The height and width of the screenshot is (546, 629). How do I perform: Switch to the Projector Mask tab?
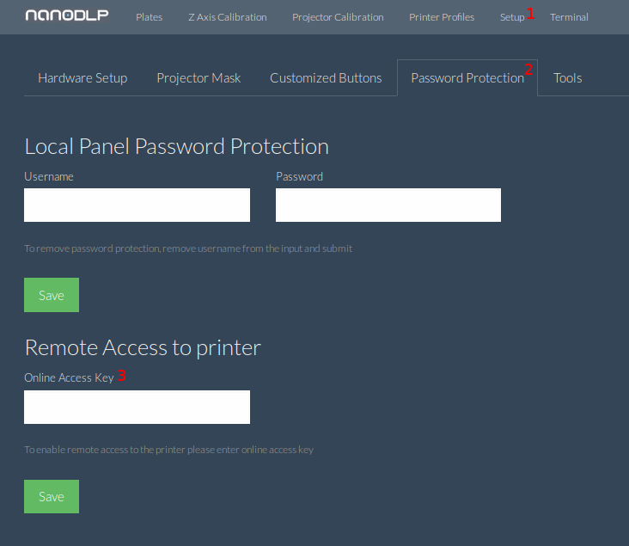[198, 78]
